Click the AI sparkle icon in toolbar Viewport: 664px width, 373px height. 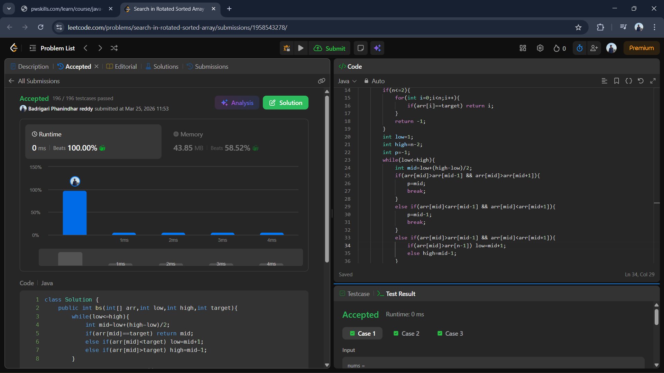[x=377, y=48]
